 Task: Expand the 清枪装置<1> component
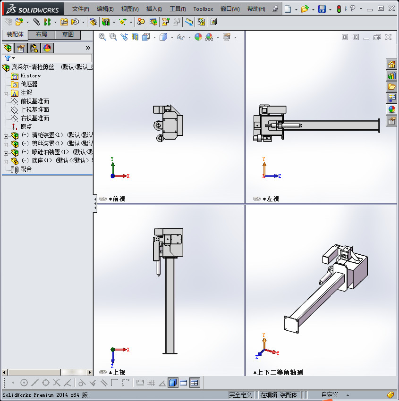6,136
